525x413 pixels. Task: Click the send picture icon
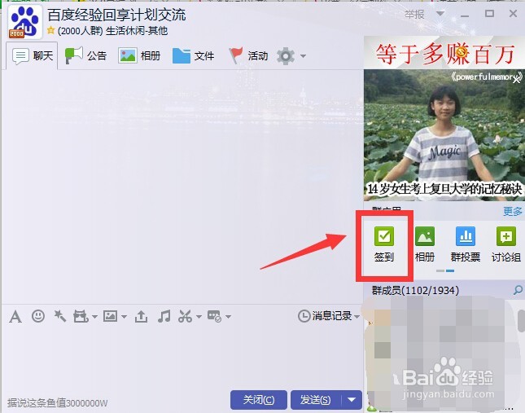110,316
